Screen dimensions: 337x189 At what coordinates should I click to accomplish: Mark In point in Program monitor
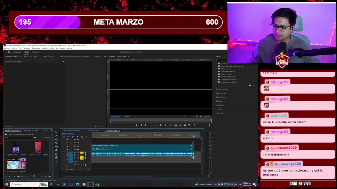141,125
